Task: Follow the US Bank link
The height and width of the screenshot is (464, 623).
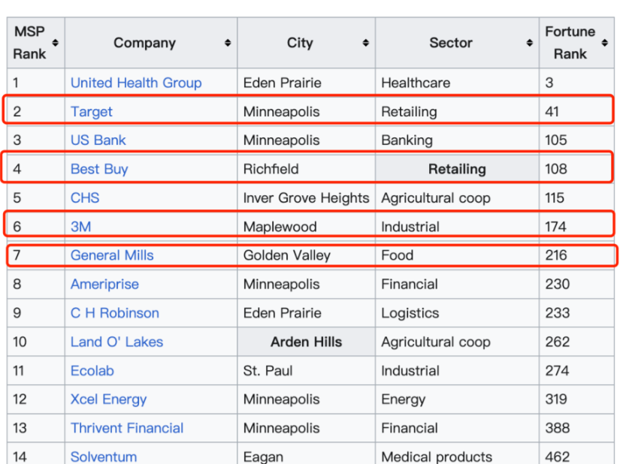Action: click(x=98, y=140)
